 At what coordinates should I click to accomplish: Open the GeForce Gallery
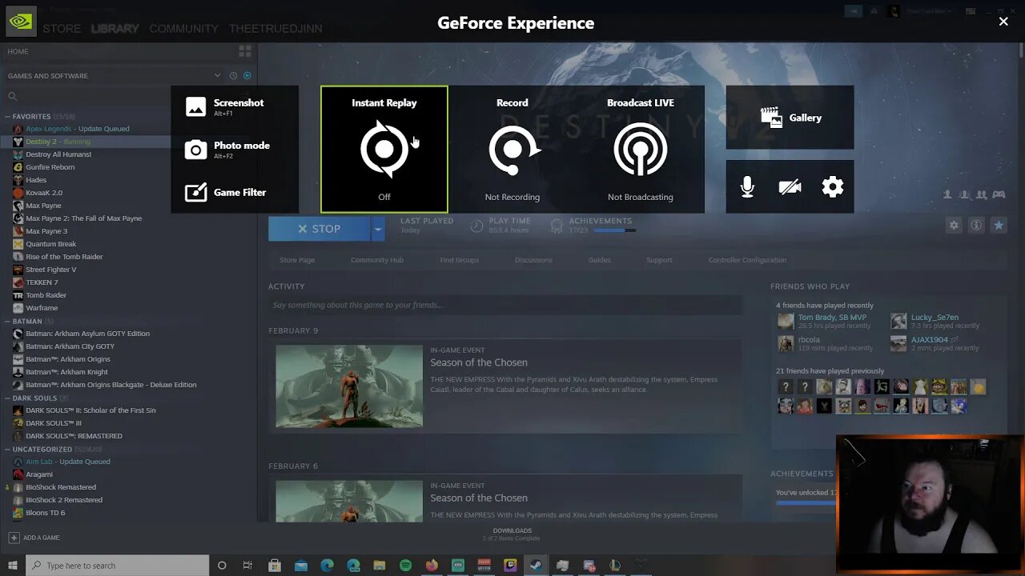tap(790, 118)
